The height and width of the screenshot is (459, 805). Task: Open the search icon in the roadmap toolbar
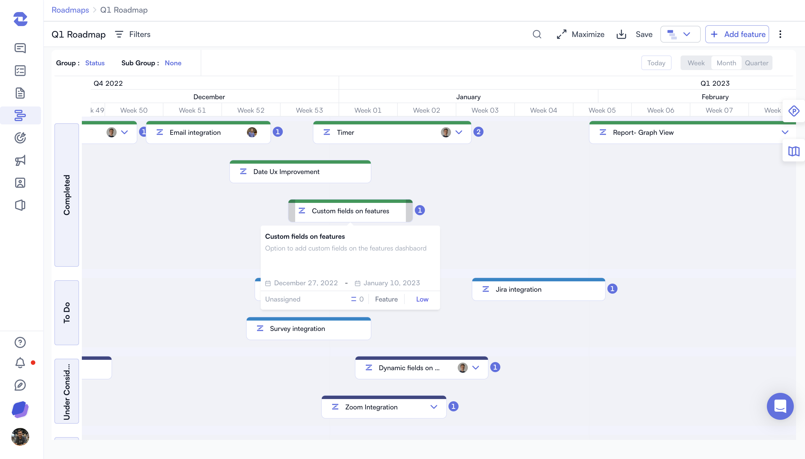(537, 34)
